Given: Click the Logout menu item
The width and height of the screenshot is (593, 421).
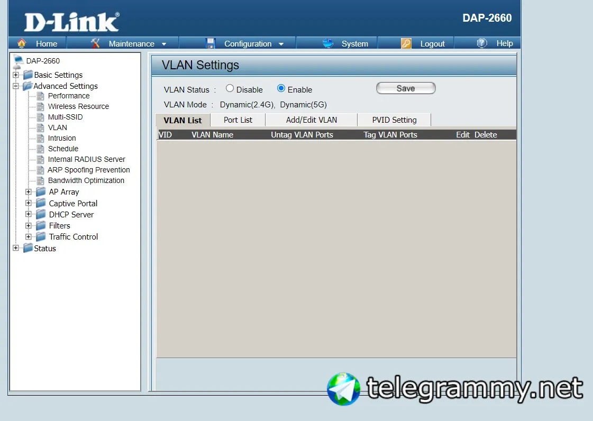Looking at the screenshot, I should 432,44.
